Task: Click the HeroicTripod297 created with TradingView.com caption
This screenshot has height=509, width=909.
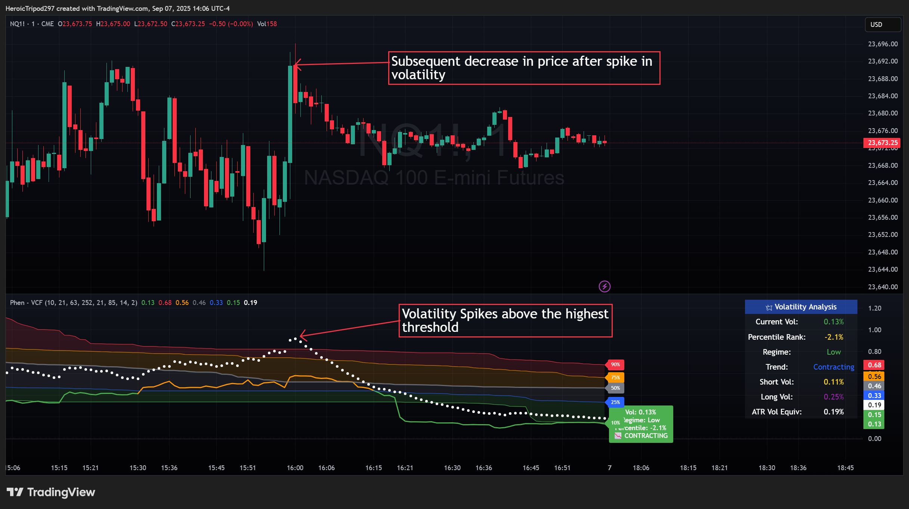Action: [x=117, y=8]
